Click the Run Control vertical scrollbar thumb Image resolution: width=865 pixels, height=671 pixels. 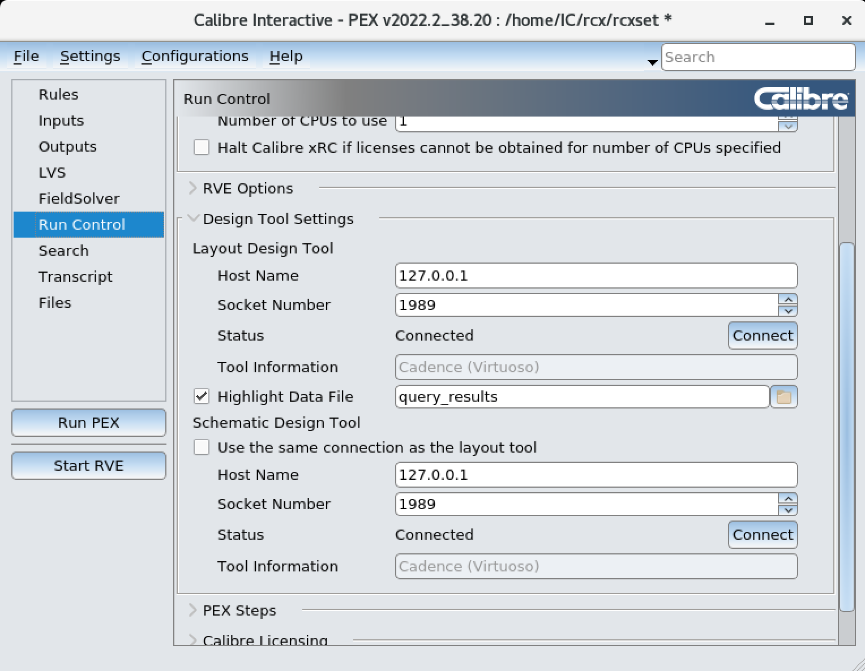pos(846,427)
